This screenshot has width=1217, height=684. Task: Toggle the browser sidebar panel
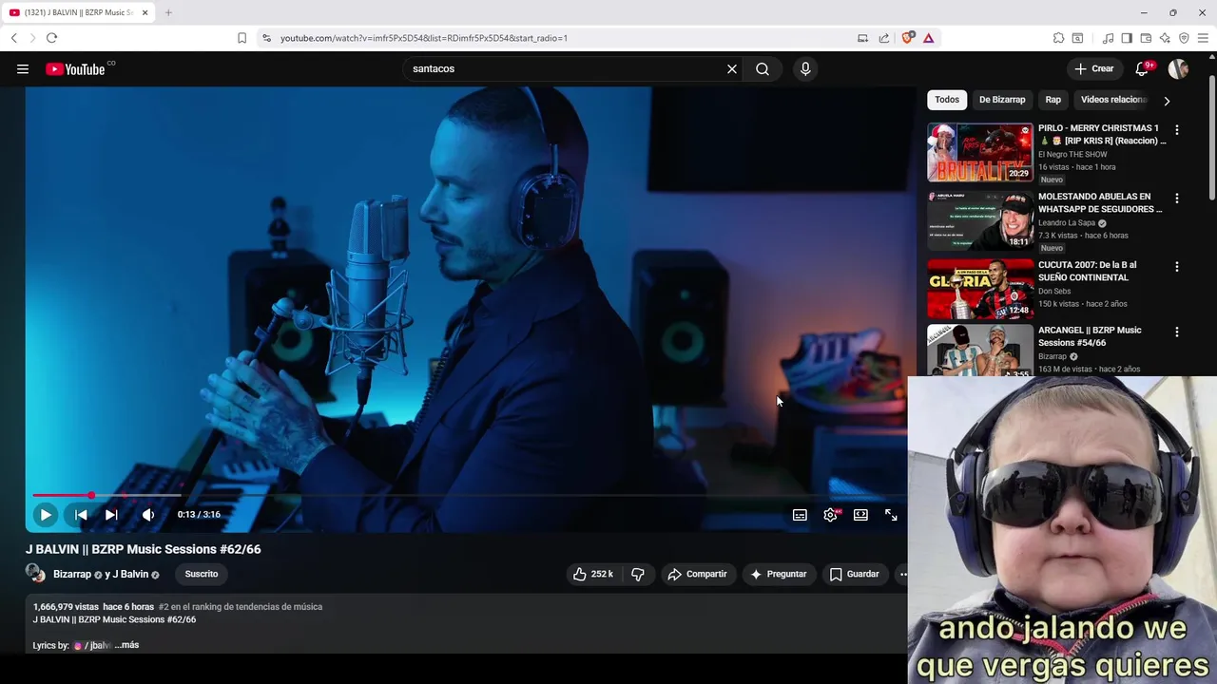tap(1127, 38)
